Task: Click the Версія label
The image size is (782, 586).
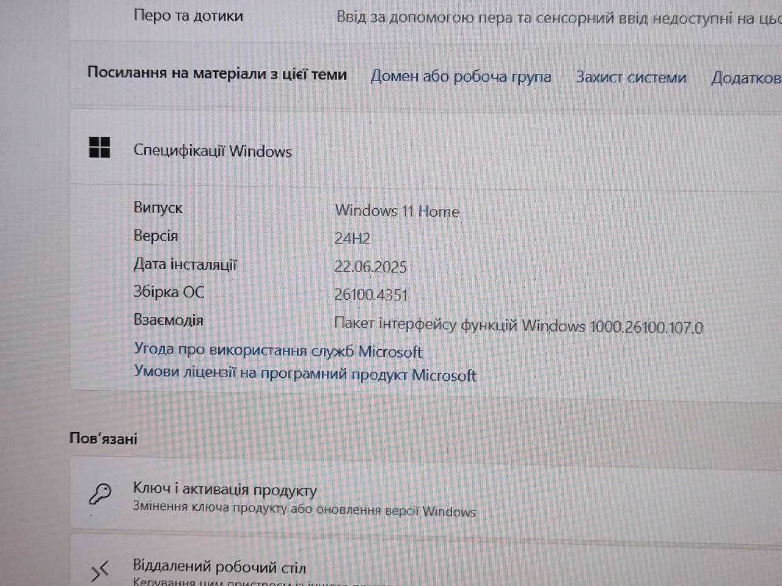Action: [156, 236]
